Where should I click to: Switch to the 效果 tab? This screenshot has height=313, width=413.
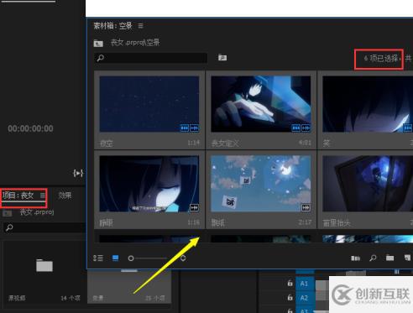click(x=65, y=196)
